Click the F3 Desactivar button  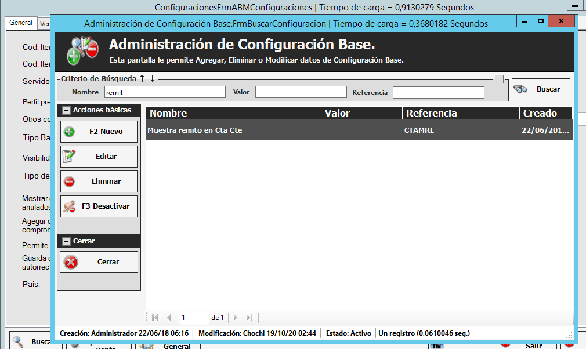point(99,206)
